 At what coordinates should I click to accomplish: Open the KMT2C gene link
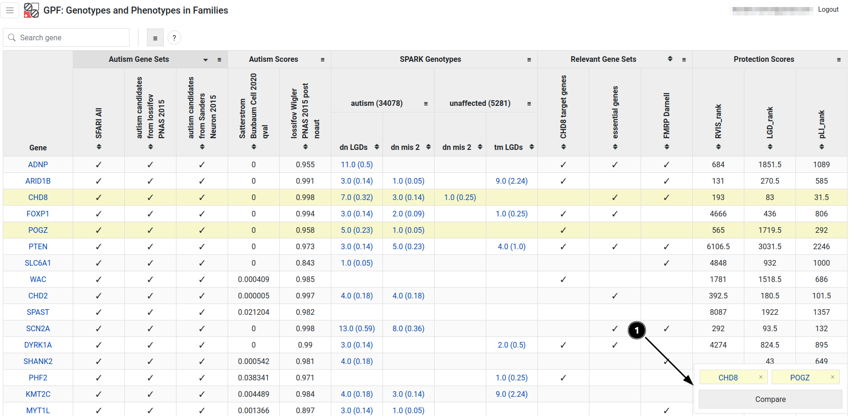point(38,394)
